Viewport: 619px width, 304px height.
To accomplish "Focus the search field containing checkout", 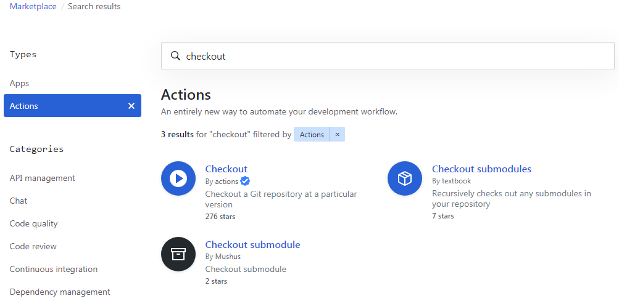I will tap(395, 56).
